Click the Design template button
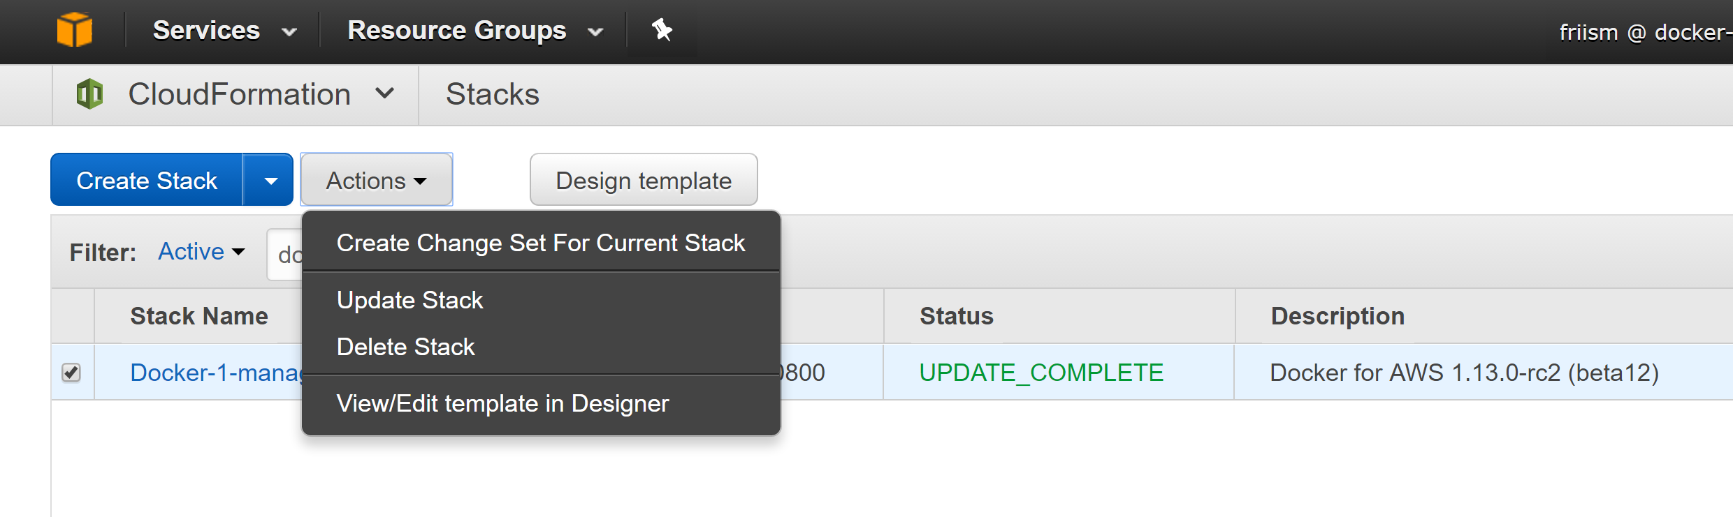The height and width of the screenshot is (517, 1733). coord(643,181)
